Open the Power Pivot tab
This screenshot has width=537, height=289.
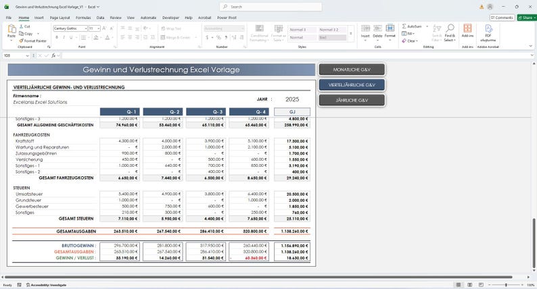[227, 18]
